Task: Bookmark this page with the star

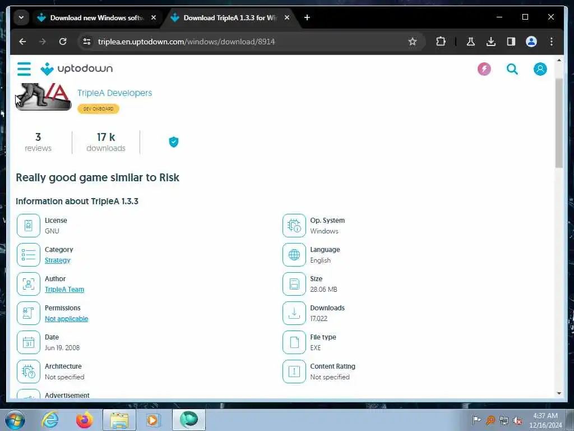Action: pos(413,42)
